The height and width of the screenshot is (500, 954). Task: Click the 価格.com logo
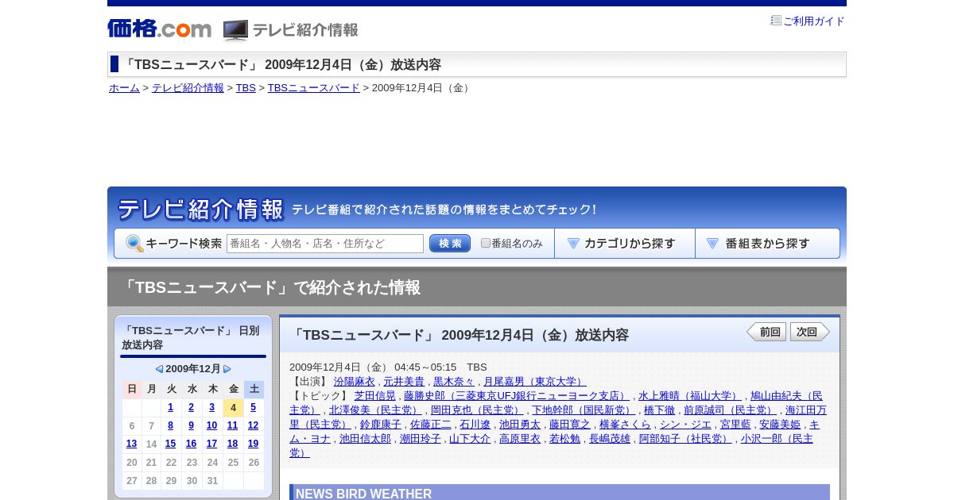[159, 29]
